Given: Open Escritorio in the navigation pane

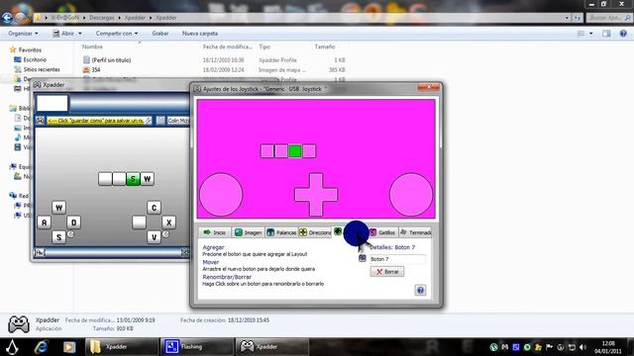Looking at the screenshot, I should [x=35, y=59].
